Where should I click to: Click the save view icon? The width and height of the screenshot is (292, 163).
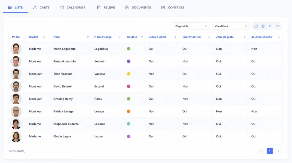263,26
